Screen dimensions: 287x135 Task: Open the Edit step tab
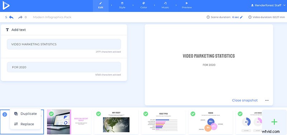[101, 6]
